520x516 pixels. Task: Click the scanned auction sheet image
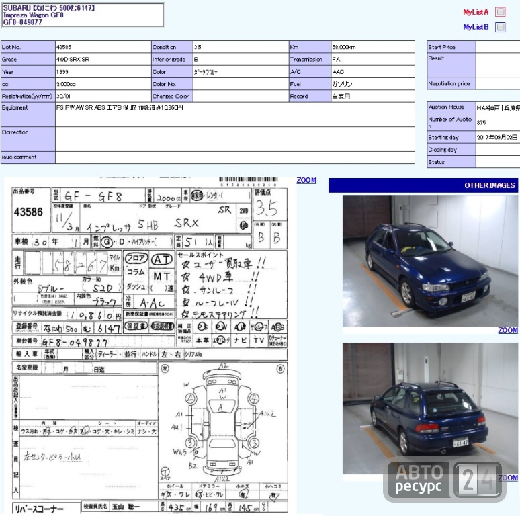click(x=150, y=345)
